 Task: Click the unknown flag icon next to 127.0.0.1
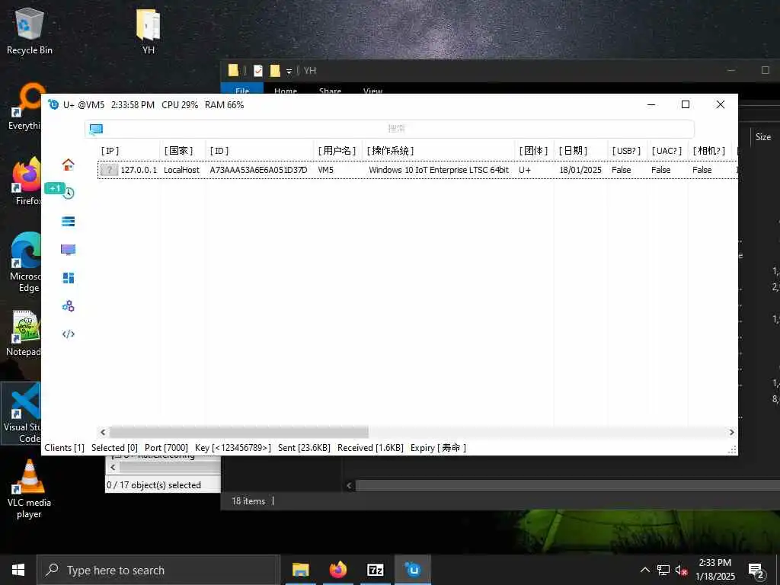coord(109,170)
